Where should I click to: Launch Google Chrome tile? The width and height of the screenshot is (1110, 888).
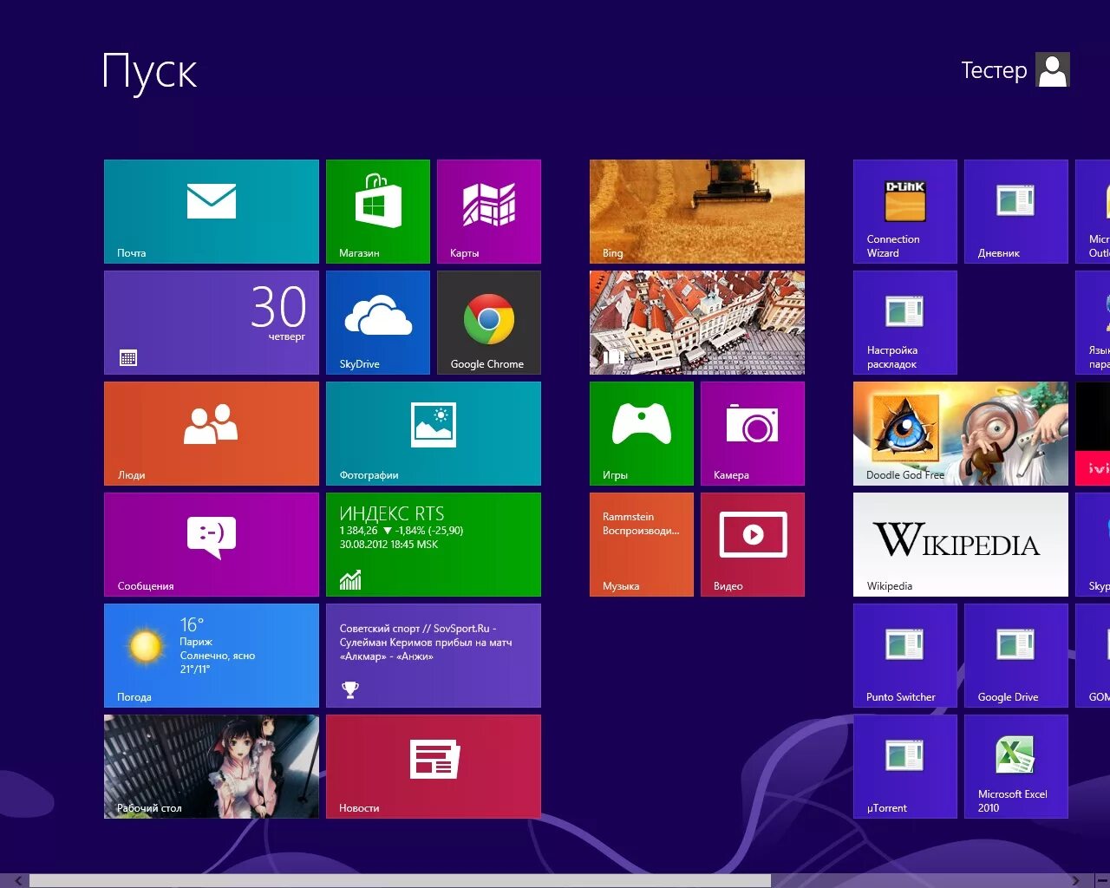[x=489, y=323]
